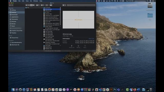
Task: Click into the Finder search field
Action: (x=81, y=5)
